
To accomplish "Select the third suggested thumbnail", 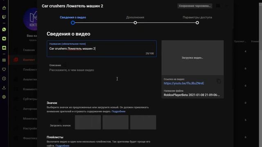I will click(143, 122).
